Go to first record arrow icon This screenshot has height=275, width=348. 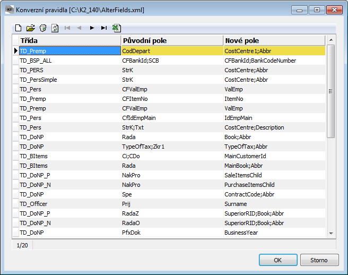click(67, 28)
